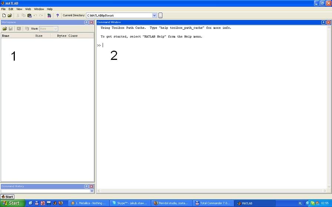332x207 pixels.
Task: Minimize the MATLAB window
Action: click(x=316, y=3)
